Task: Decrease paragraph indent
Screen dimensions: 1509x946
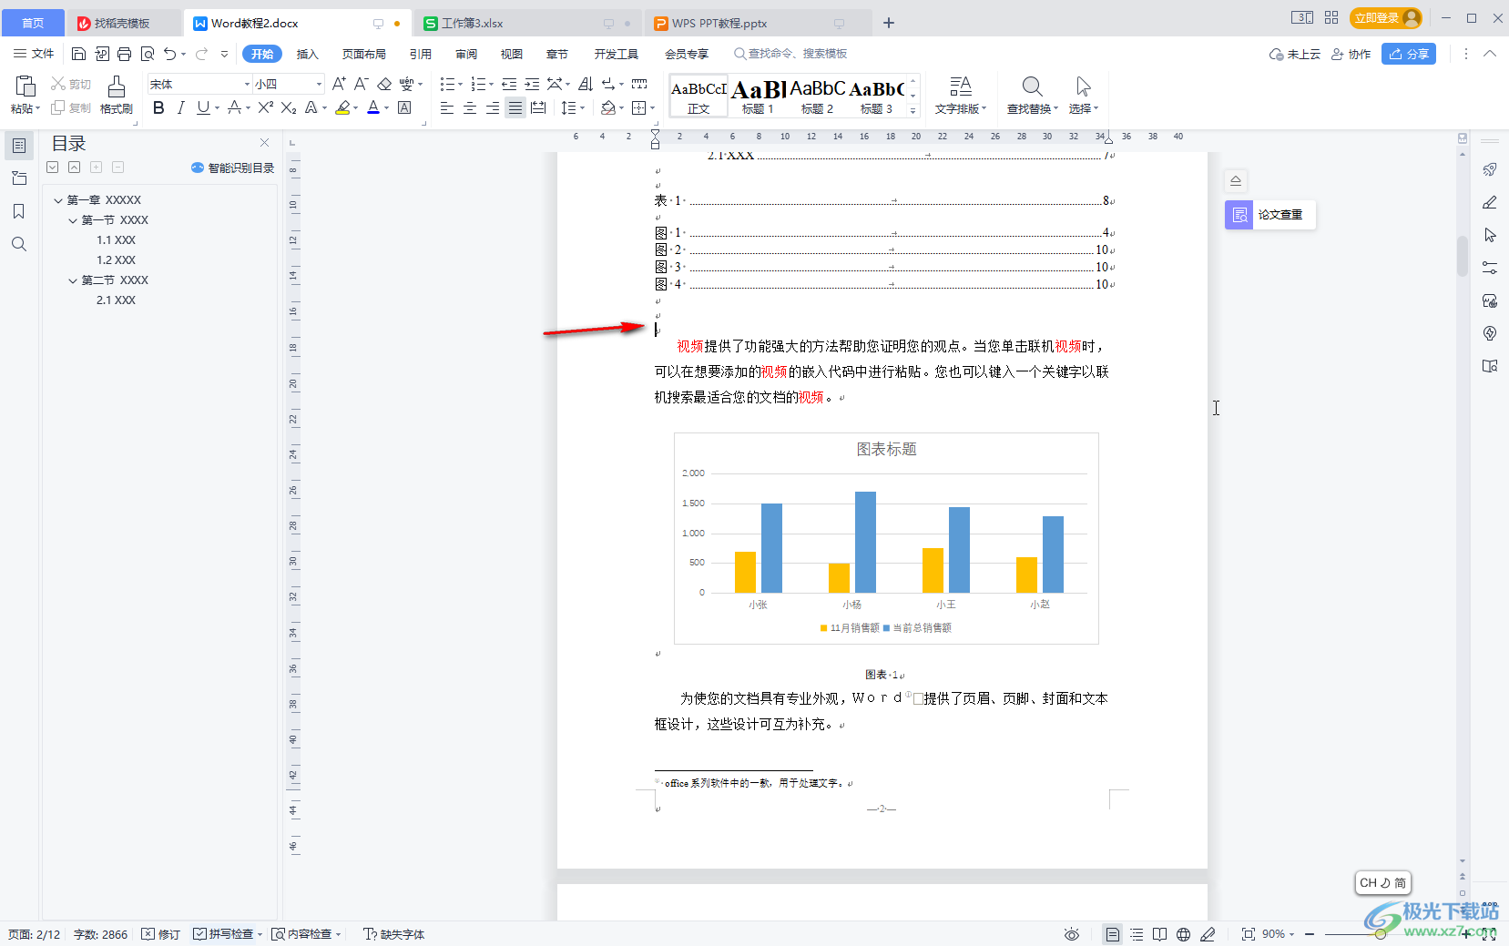Action: point(509,84)
